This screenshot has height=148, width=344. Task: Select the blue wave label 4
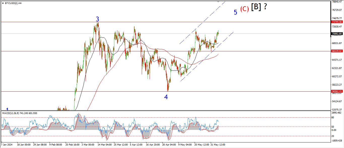point(166,97)
